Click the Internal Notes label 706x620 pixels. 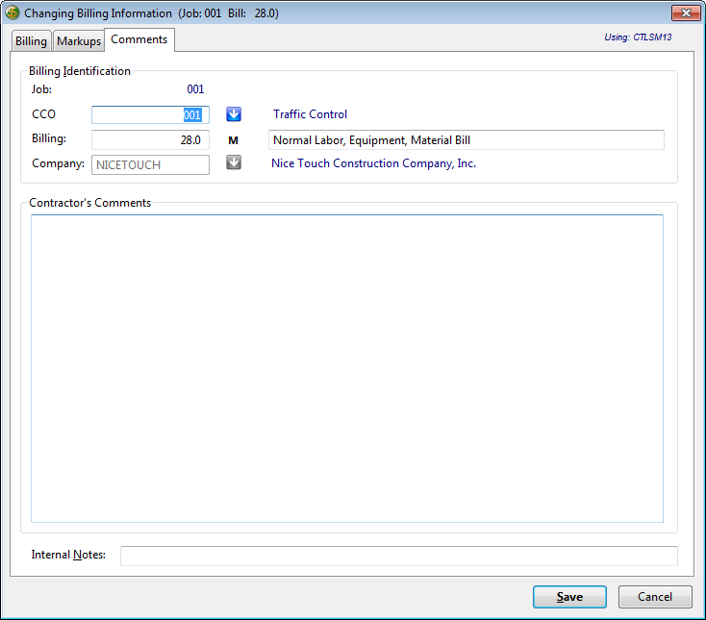(x=68, y=555)
